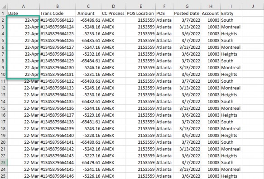The width and height of the screenshot is (264, 179).
Task: Select cell with #1345879664135
Action: [58, 102]
